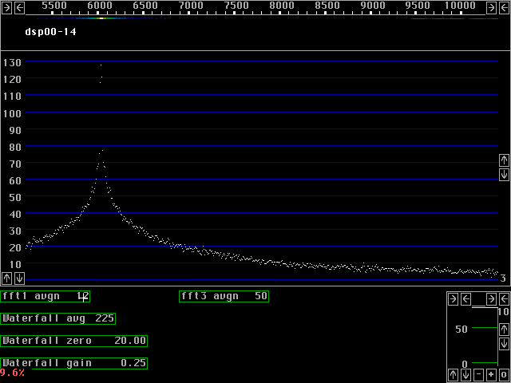The height and width of the screenshot is (383, 511).
Task: Click the right-arrow box at the top-left corner of the frequency scale
Action: pyautogui.click(x=6, y=8)
